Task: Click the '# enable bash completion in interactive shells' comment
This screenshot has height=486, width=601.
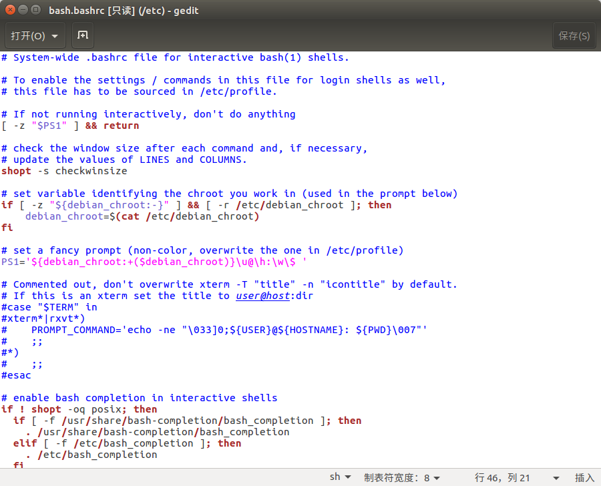Action: tap(139, 398)
